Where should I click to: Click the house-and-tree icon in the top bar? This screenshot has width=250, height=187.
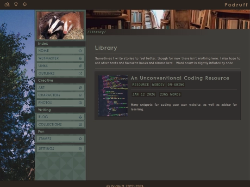[x=7, y=4]
